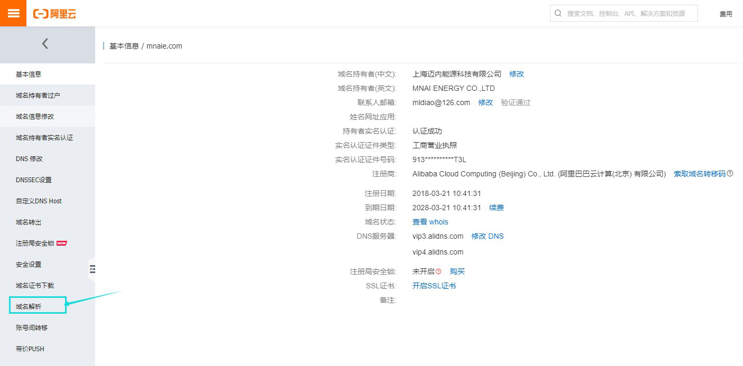Click 修改 next to contact email
Viewport: 743px width, 366px height.
click(485, 102)
